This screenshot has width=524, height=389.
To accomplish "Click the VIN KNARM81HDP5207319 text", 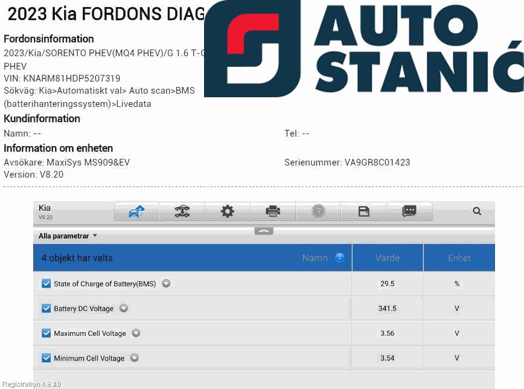I will coord(62,79).
